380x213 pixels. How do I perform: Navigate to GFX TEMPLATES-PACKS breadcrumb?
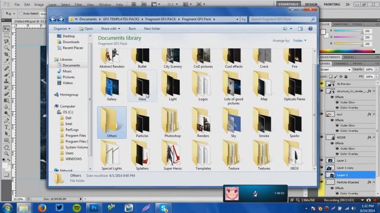[x=121, y=19]
